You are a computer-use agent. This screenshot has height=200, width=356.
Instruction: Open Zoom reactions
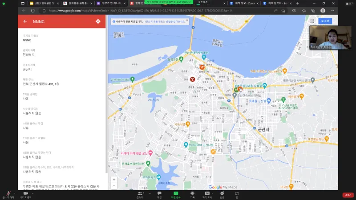(x=222, y=195)
